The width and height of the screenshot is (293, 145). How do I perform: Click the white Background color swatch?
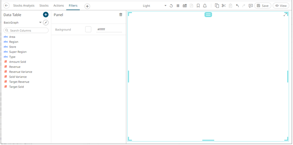coord(88,29)
